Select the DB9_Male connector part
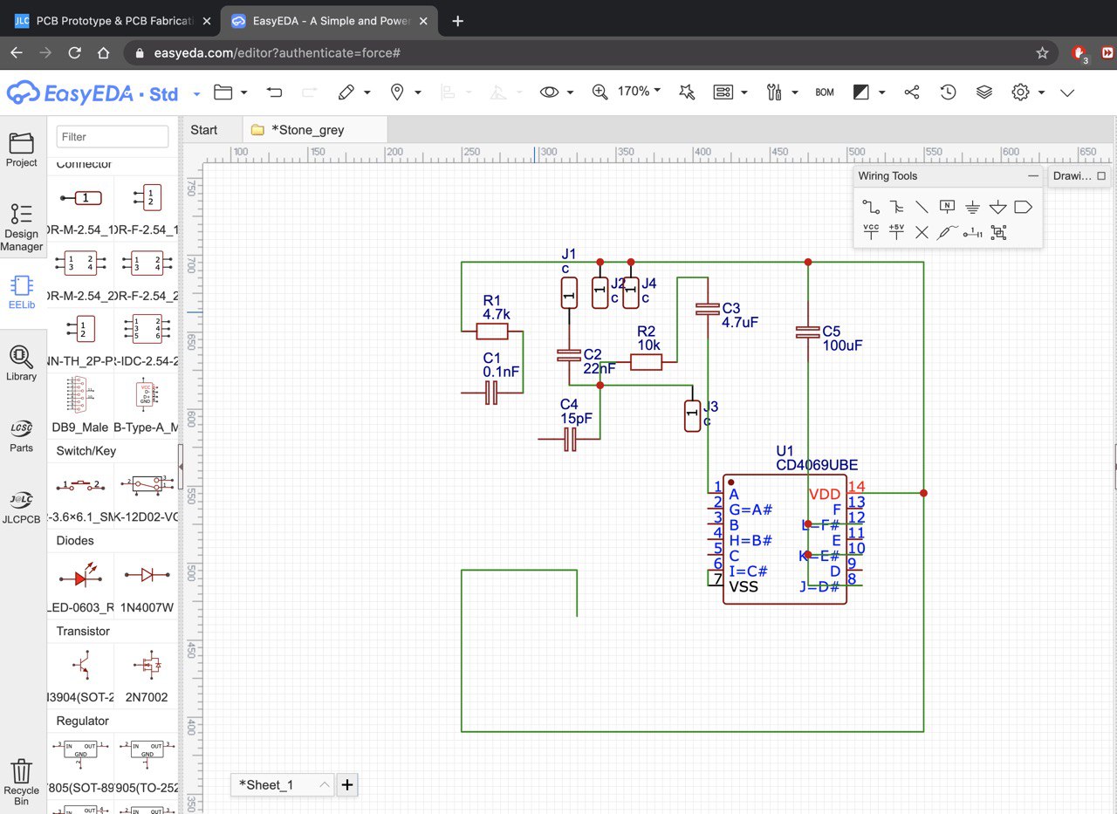1117x814 pixels. click(x=81, y=404)
